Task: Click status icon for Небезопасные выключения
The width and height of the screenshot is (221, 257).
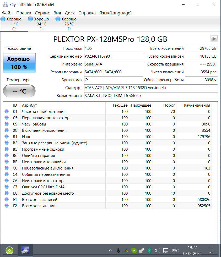Action: [x=7, y=168]
